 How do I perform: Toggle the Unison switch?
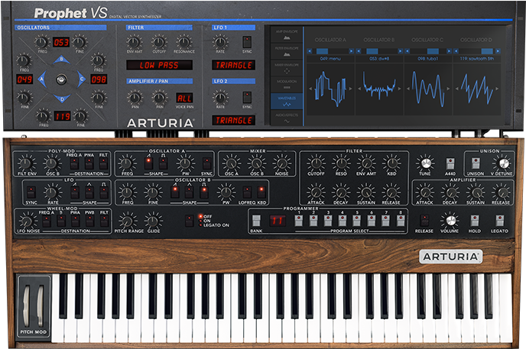pos(476,163)
